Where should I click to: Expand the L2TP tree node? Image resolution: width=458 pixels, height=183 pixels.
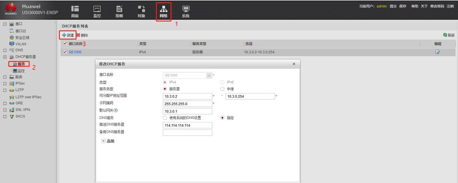(x=5, y=90)
